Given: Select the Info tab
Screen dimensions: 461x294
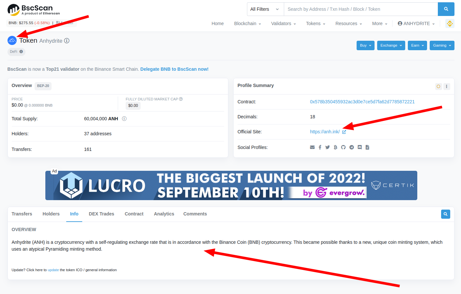Looking at the screenshot, I should (74, 214).
